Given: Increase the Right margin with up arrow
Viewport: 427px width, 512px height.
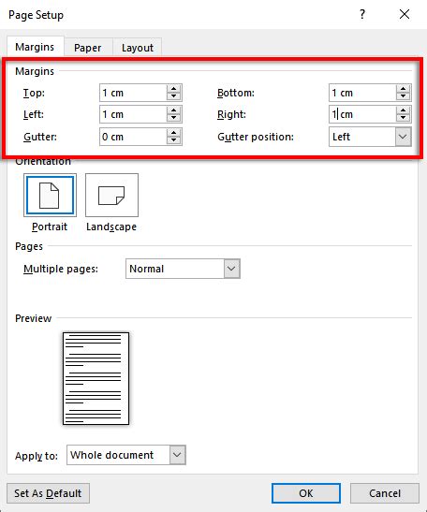Looking at the screenshot, I should pyautogui.click(x=404, y=110).
